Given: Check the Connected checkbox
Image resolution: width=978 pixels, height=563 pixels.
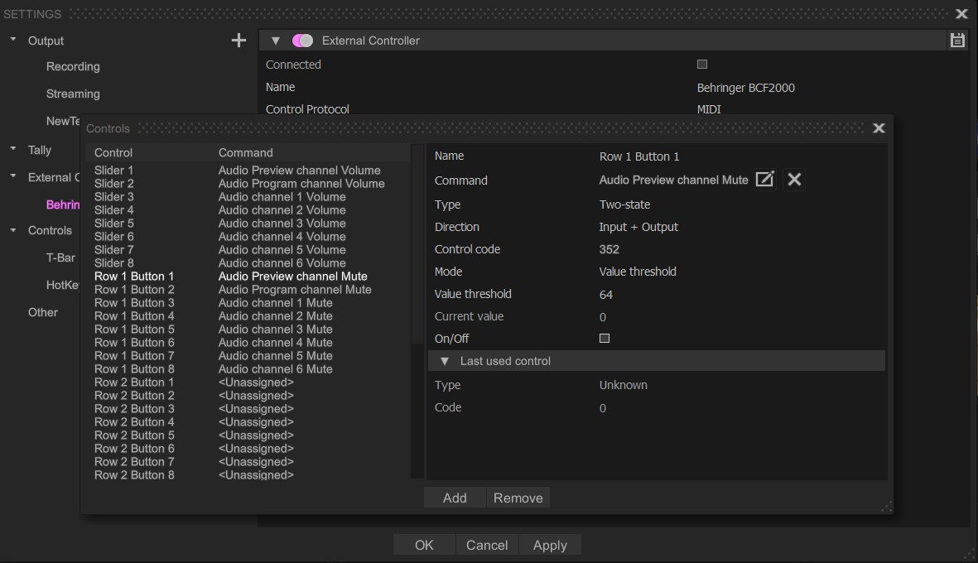Looking at the screenshot, I should 701,65.
